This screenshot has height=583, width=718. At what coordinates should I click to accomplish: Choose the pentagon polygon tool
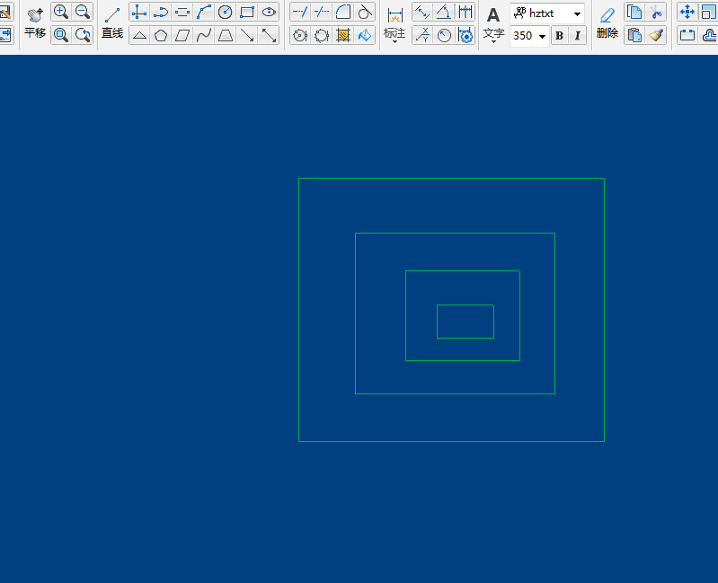(161, 35)
